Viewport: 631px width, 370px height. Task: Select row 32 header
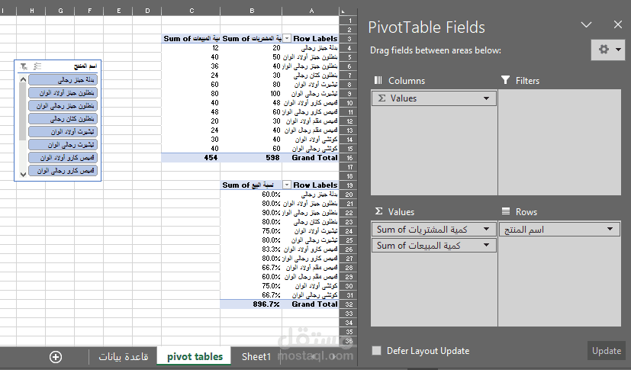(x=349, y=304)
